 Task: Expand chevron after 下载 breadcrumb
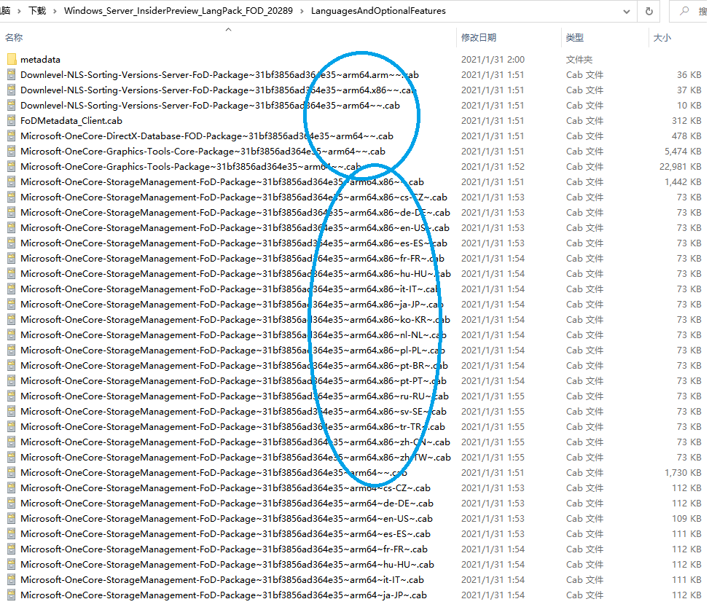55,12
